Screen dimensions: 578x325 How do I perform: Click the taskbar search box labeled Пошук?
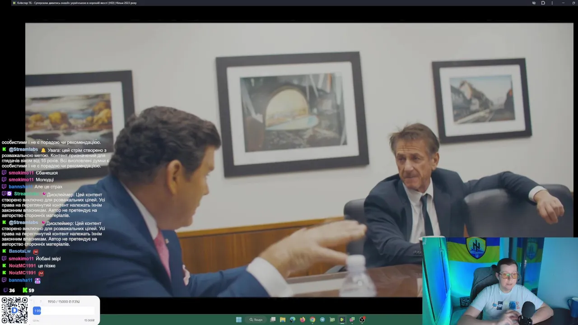click(x=256, y=320)
